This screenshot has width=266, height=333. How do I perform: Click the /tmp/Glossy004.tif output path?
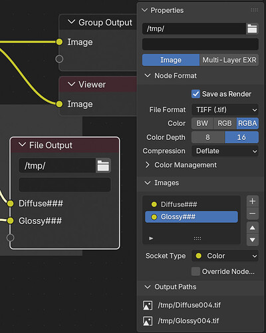click(x=188, y=321)
